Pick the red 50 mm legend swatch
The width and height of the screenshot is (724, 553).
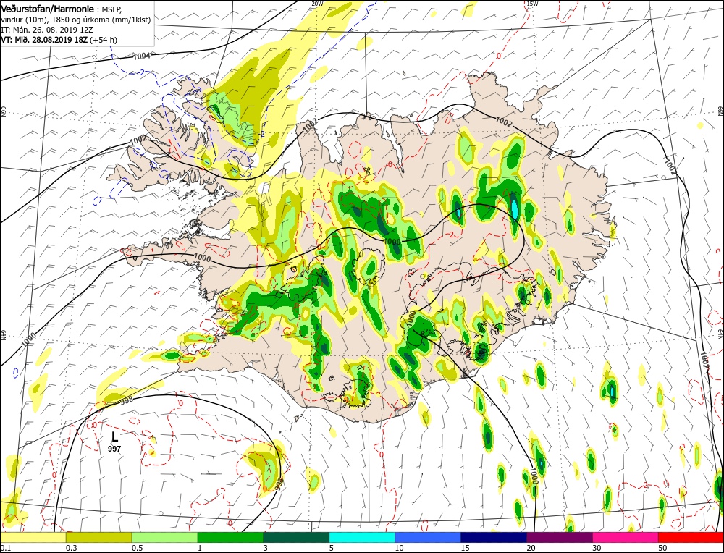691,537
